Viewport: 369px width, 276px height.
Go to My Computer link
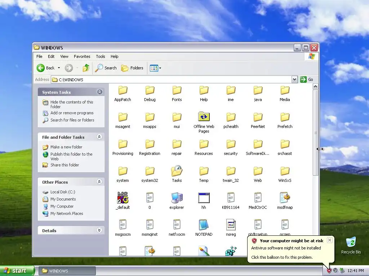tap(62, 206)
